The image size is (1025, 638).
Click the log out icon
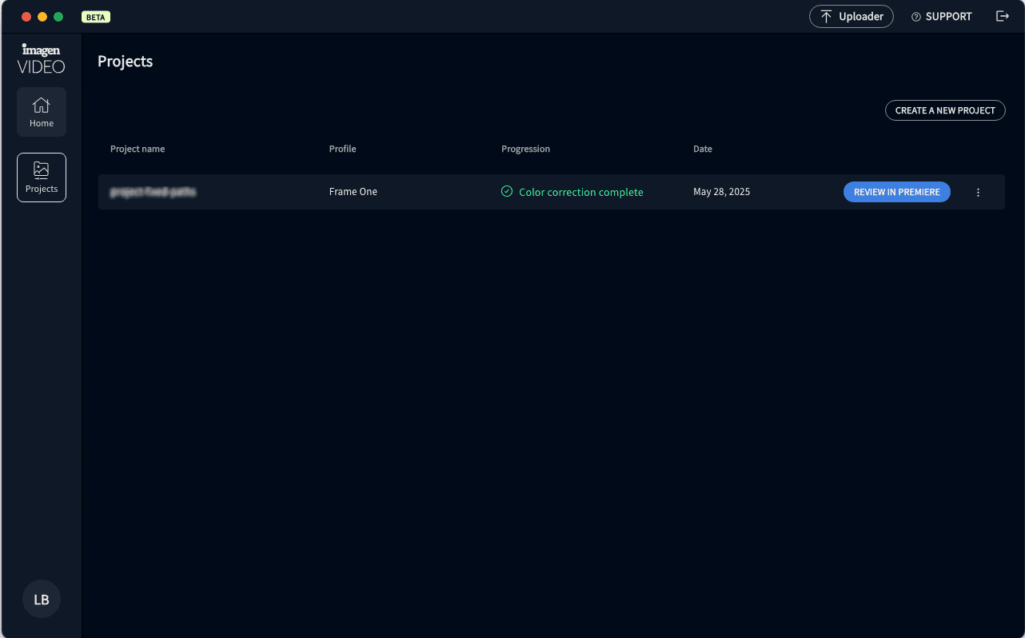[x=1002, y=16]
